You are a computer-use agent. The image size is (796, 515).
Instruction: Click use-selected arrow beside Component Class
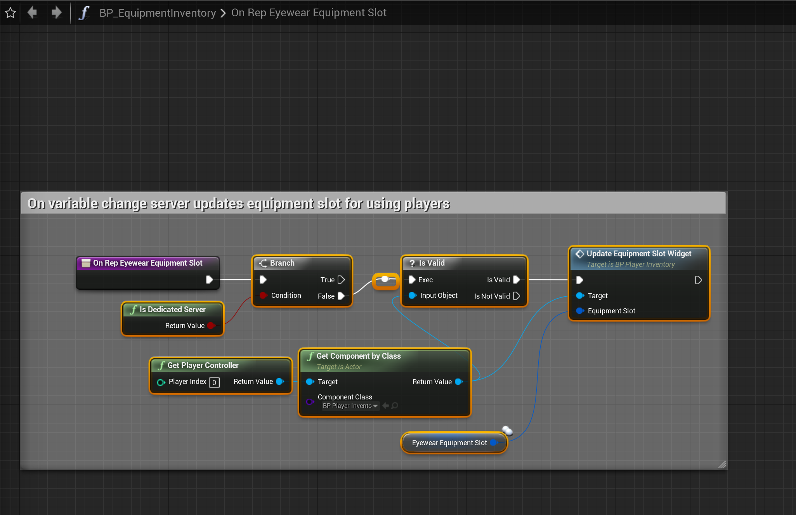[386, 406]
